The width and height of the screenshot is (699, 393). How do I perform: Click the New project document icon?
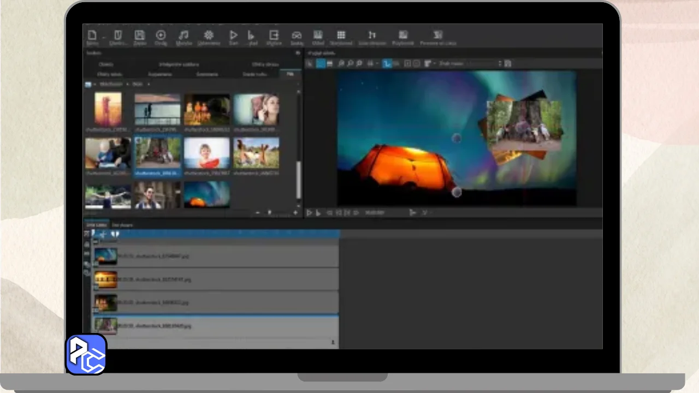pyautogui.click(x=92, y=35)
